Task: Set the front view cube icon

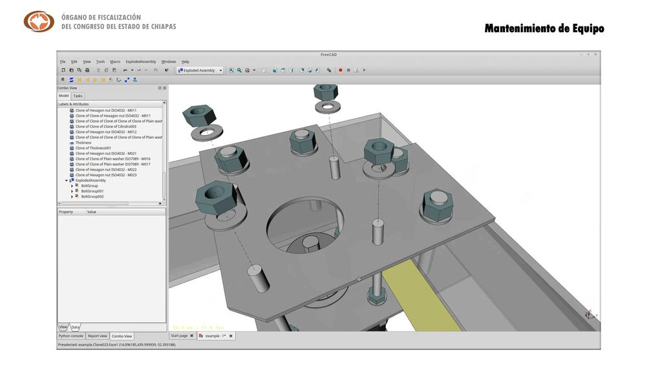Action: click(275, 70)
